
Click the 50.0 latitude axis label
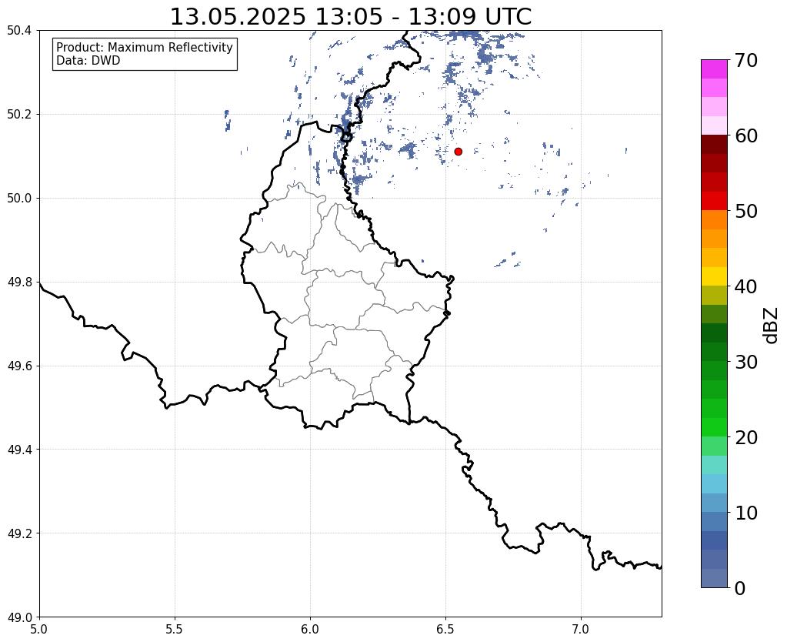(19, 198)
